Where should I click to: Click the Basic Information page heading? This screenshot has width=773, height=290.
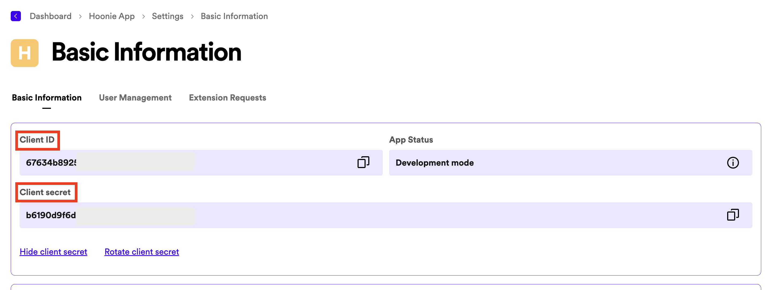(x=146, y=53)
